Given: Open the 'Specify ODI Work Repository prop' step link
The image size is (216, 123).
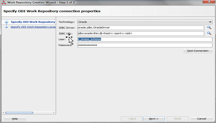Looking at the screenshot, I should [x=33, y=27].
